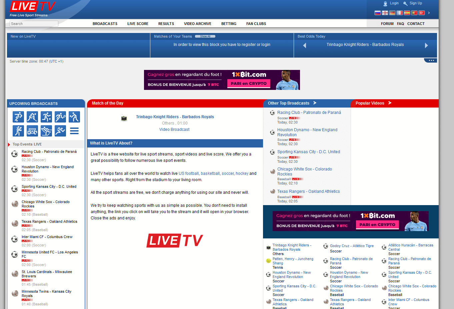The width and height of the screenshot is (454, 309).
Task: Select the athletics running icon
Action: (60, 131)
